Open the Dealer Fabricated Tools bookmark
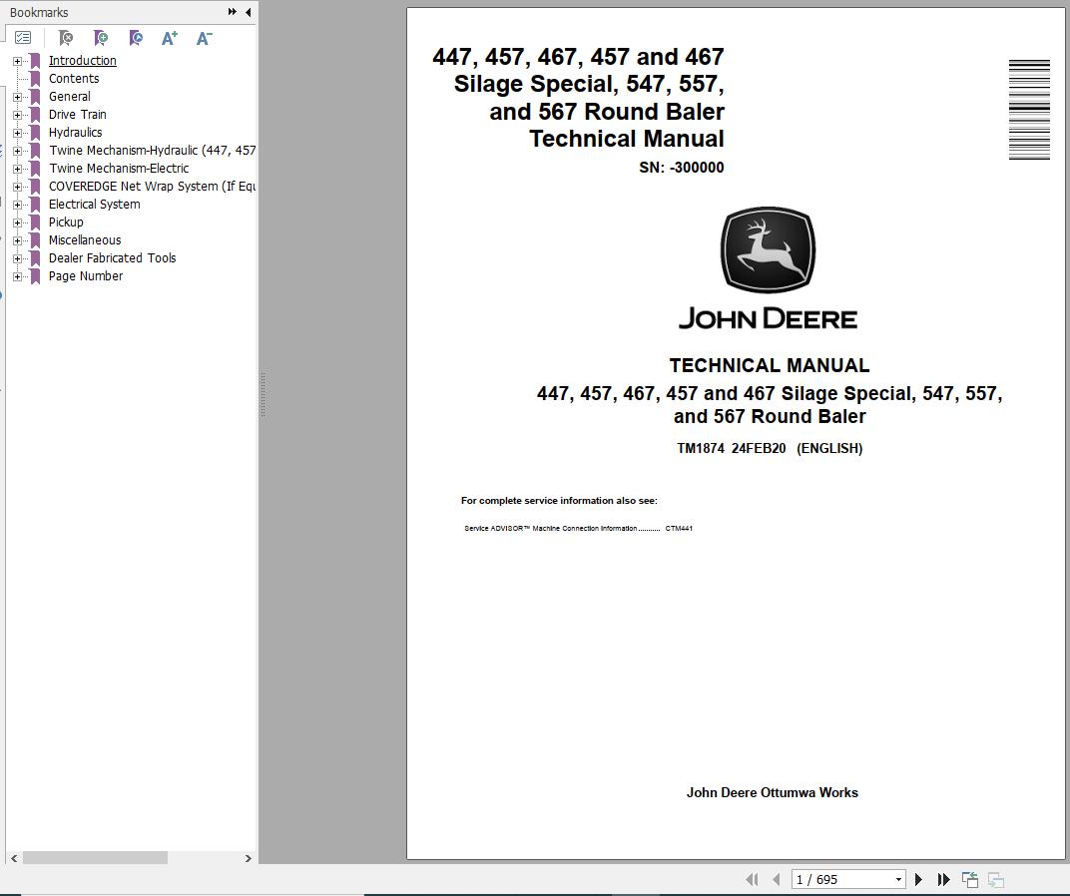The width and height of the screenshot is (1070, 896). click(112, 258)
